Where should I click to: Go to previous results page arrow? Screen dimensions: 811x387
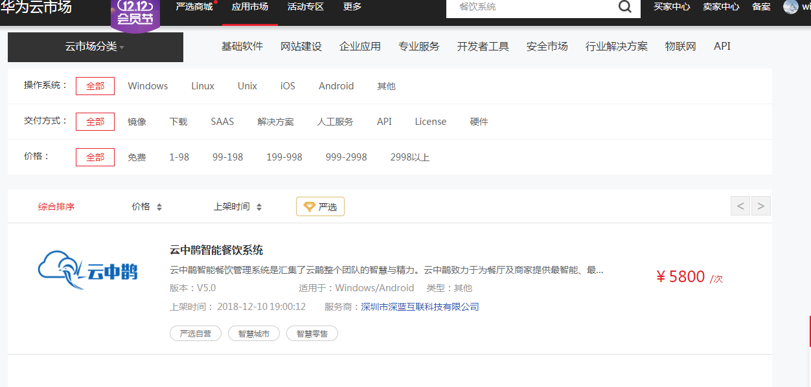(740, 206)
